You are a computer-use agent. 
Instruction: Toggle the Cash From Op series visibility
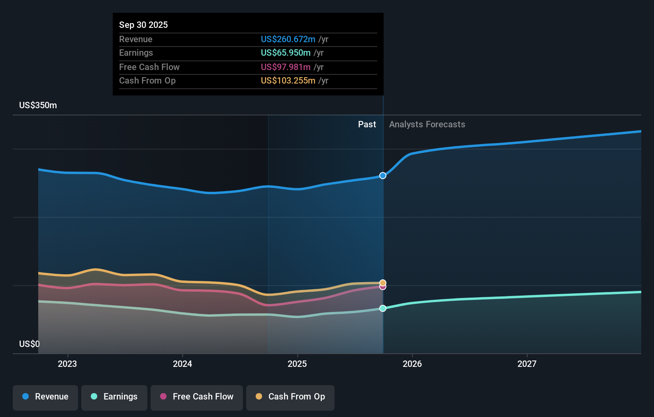click(290, 398)
